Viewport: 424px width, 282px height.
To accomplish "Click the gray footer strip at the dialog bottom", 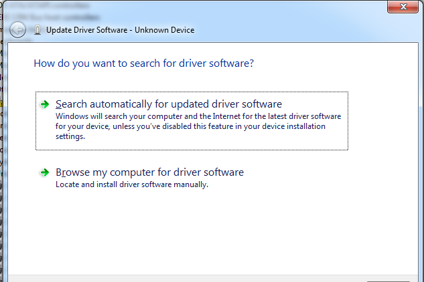I will pos(201,278).
